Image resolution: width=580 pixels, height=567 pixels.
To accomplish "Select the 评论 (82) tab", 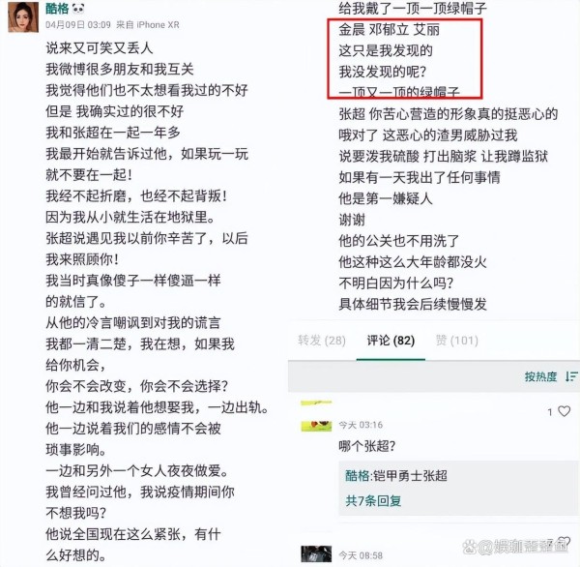I will click(391, 340).
